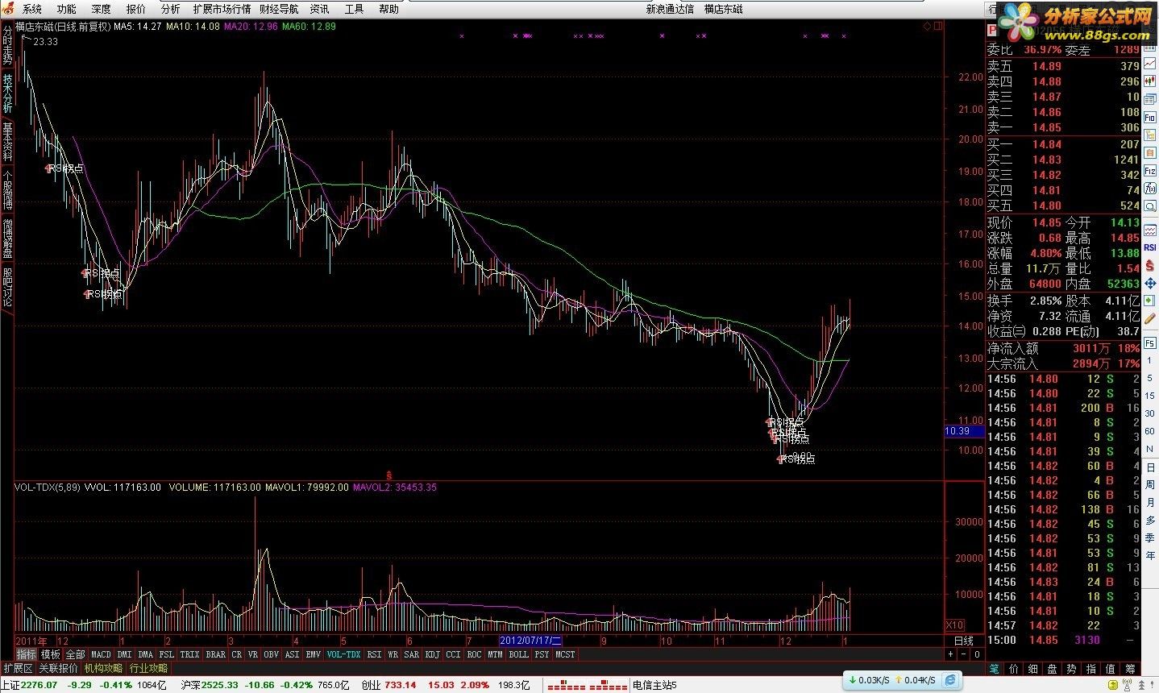Image resolution: width=1159 pixels, height=693 pixels.
Task: Open the tree structure icon in right toolbar
Action: click(1150, 135)
